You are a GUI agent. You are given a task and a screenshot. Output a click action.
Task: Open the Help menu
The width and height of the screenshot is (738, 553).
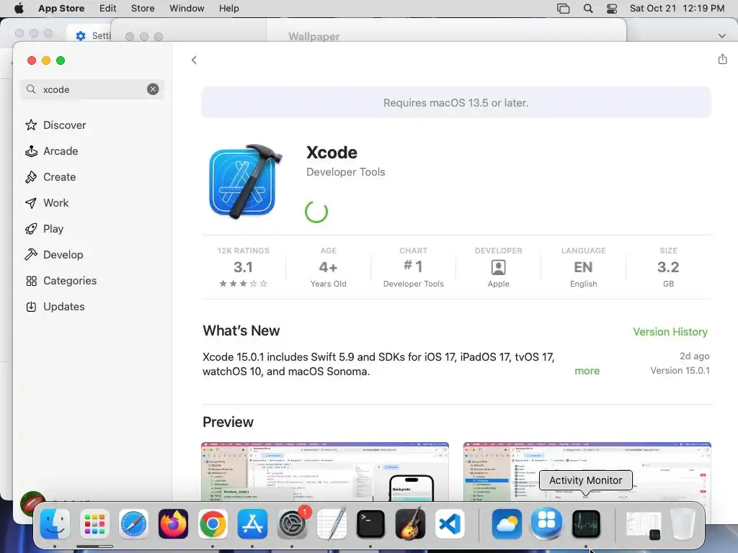pyautogui.click(x=228, y=9)
